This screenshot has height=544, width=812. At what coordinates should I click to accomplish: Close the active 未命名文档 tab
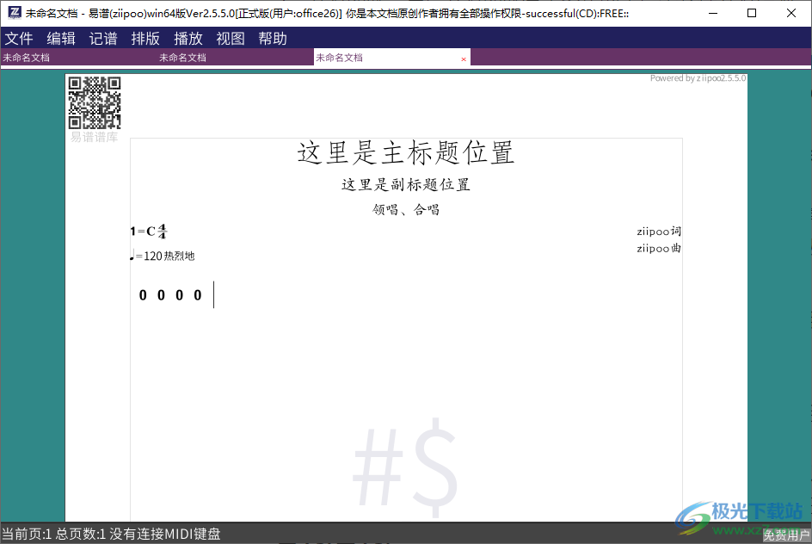(463, 58)
